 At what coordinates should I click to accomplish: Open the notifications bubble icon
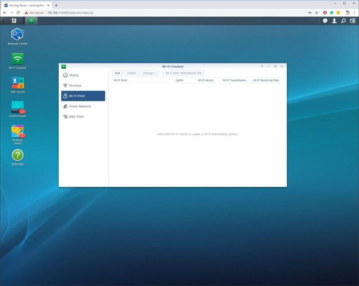tap(325, 21)
